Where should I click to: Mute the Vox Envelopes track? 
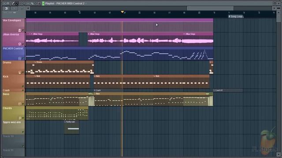click(23, 30)
